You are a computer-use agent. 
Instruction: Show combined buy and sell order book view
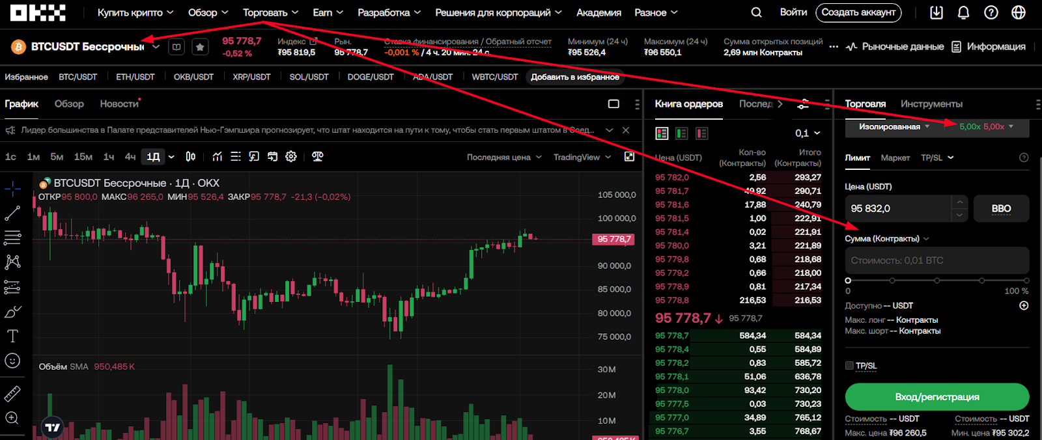(662, 133)
